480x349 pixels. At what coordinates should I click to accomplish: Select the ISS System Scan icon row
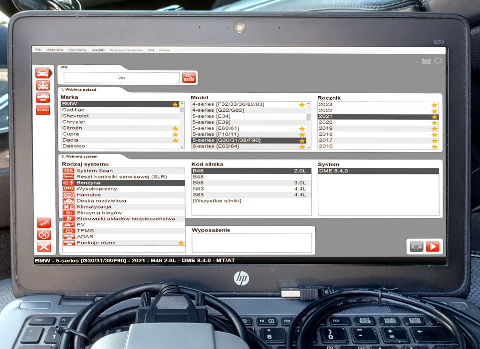coord(124,171)
